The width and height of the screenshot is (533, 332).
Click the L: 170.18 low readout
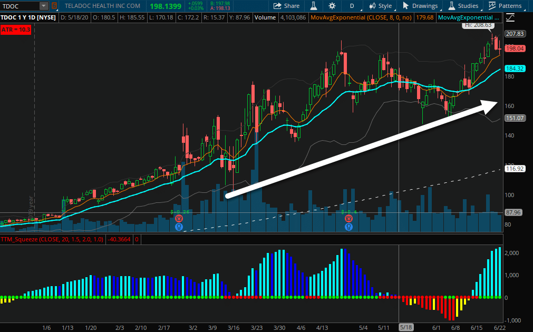(x=161, y=17)
